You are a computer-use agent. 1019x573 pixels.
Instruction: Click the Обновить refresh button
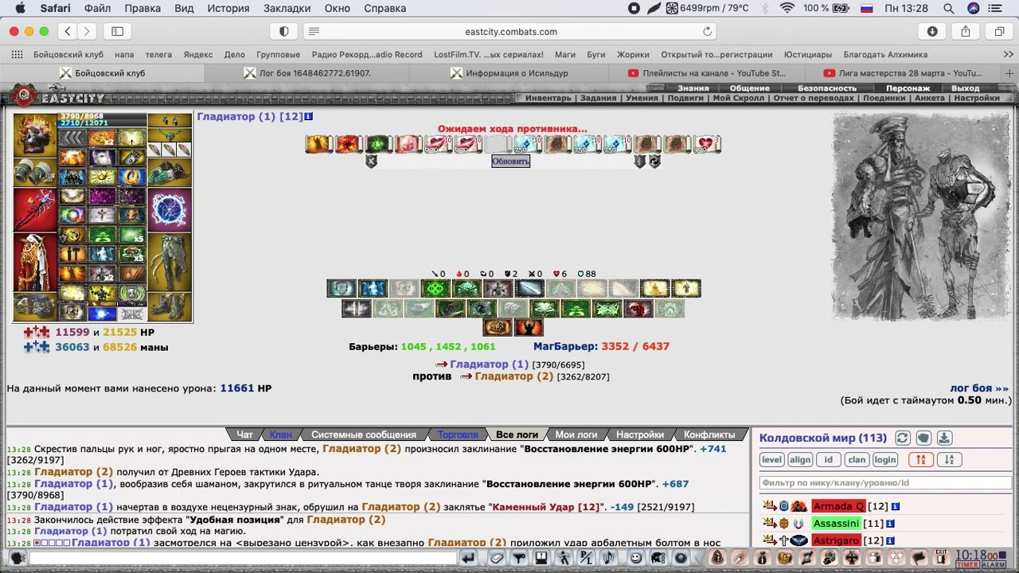click(x=510, y=161)
